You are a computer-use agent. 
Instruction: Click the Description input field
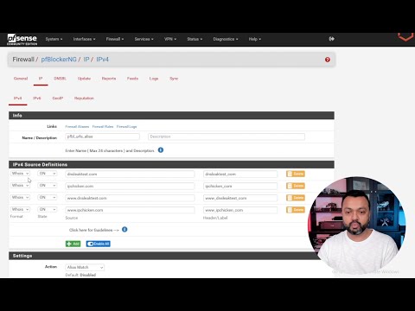pyautogui.click(x=227, y=136)
